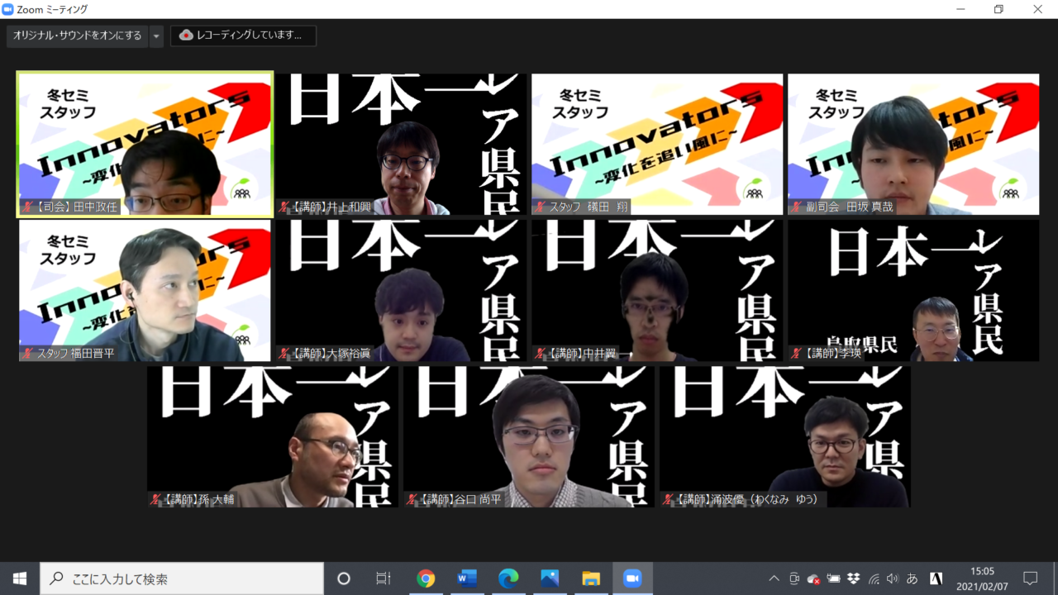
Task: Show hidden system tray icons chevron
Action: [x=774, y=578]
